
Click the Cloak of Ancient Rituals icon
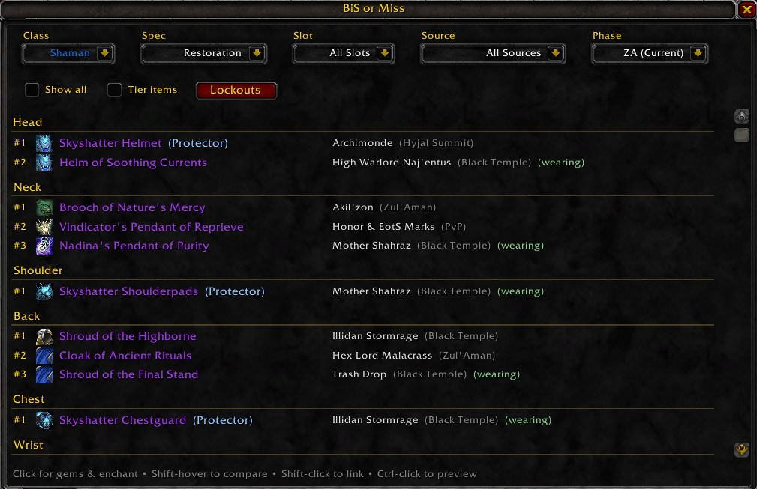pos(44,356)
